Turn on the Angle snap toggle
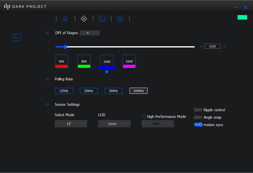 198,117
